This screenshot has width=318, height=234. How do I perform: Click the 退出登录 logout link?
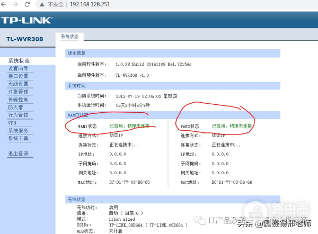tap(18, 154)
